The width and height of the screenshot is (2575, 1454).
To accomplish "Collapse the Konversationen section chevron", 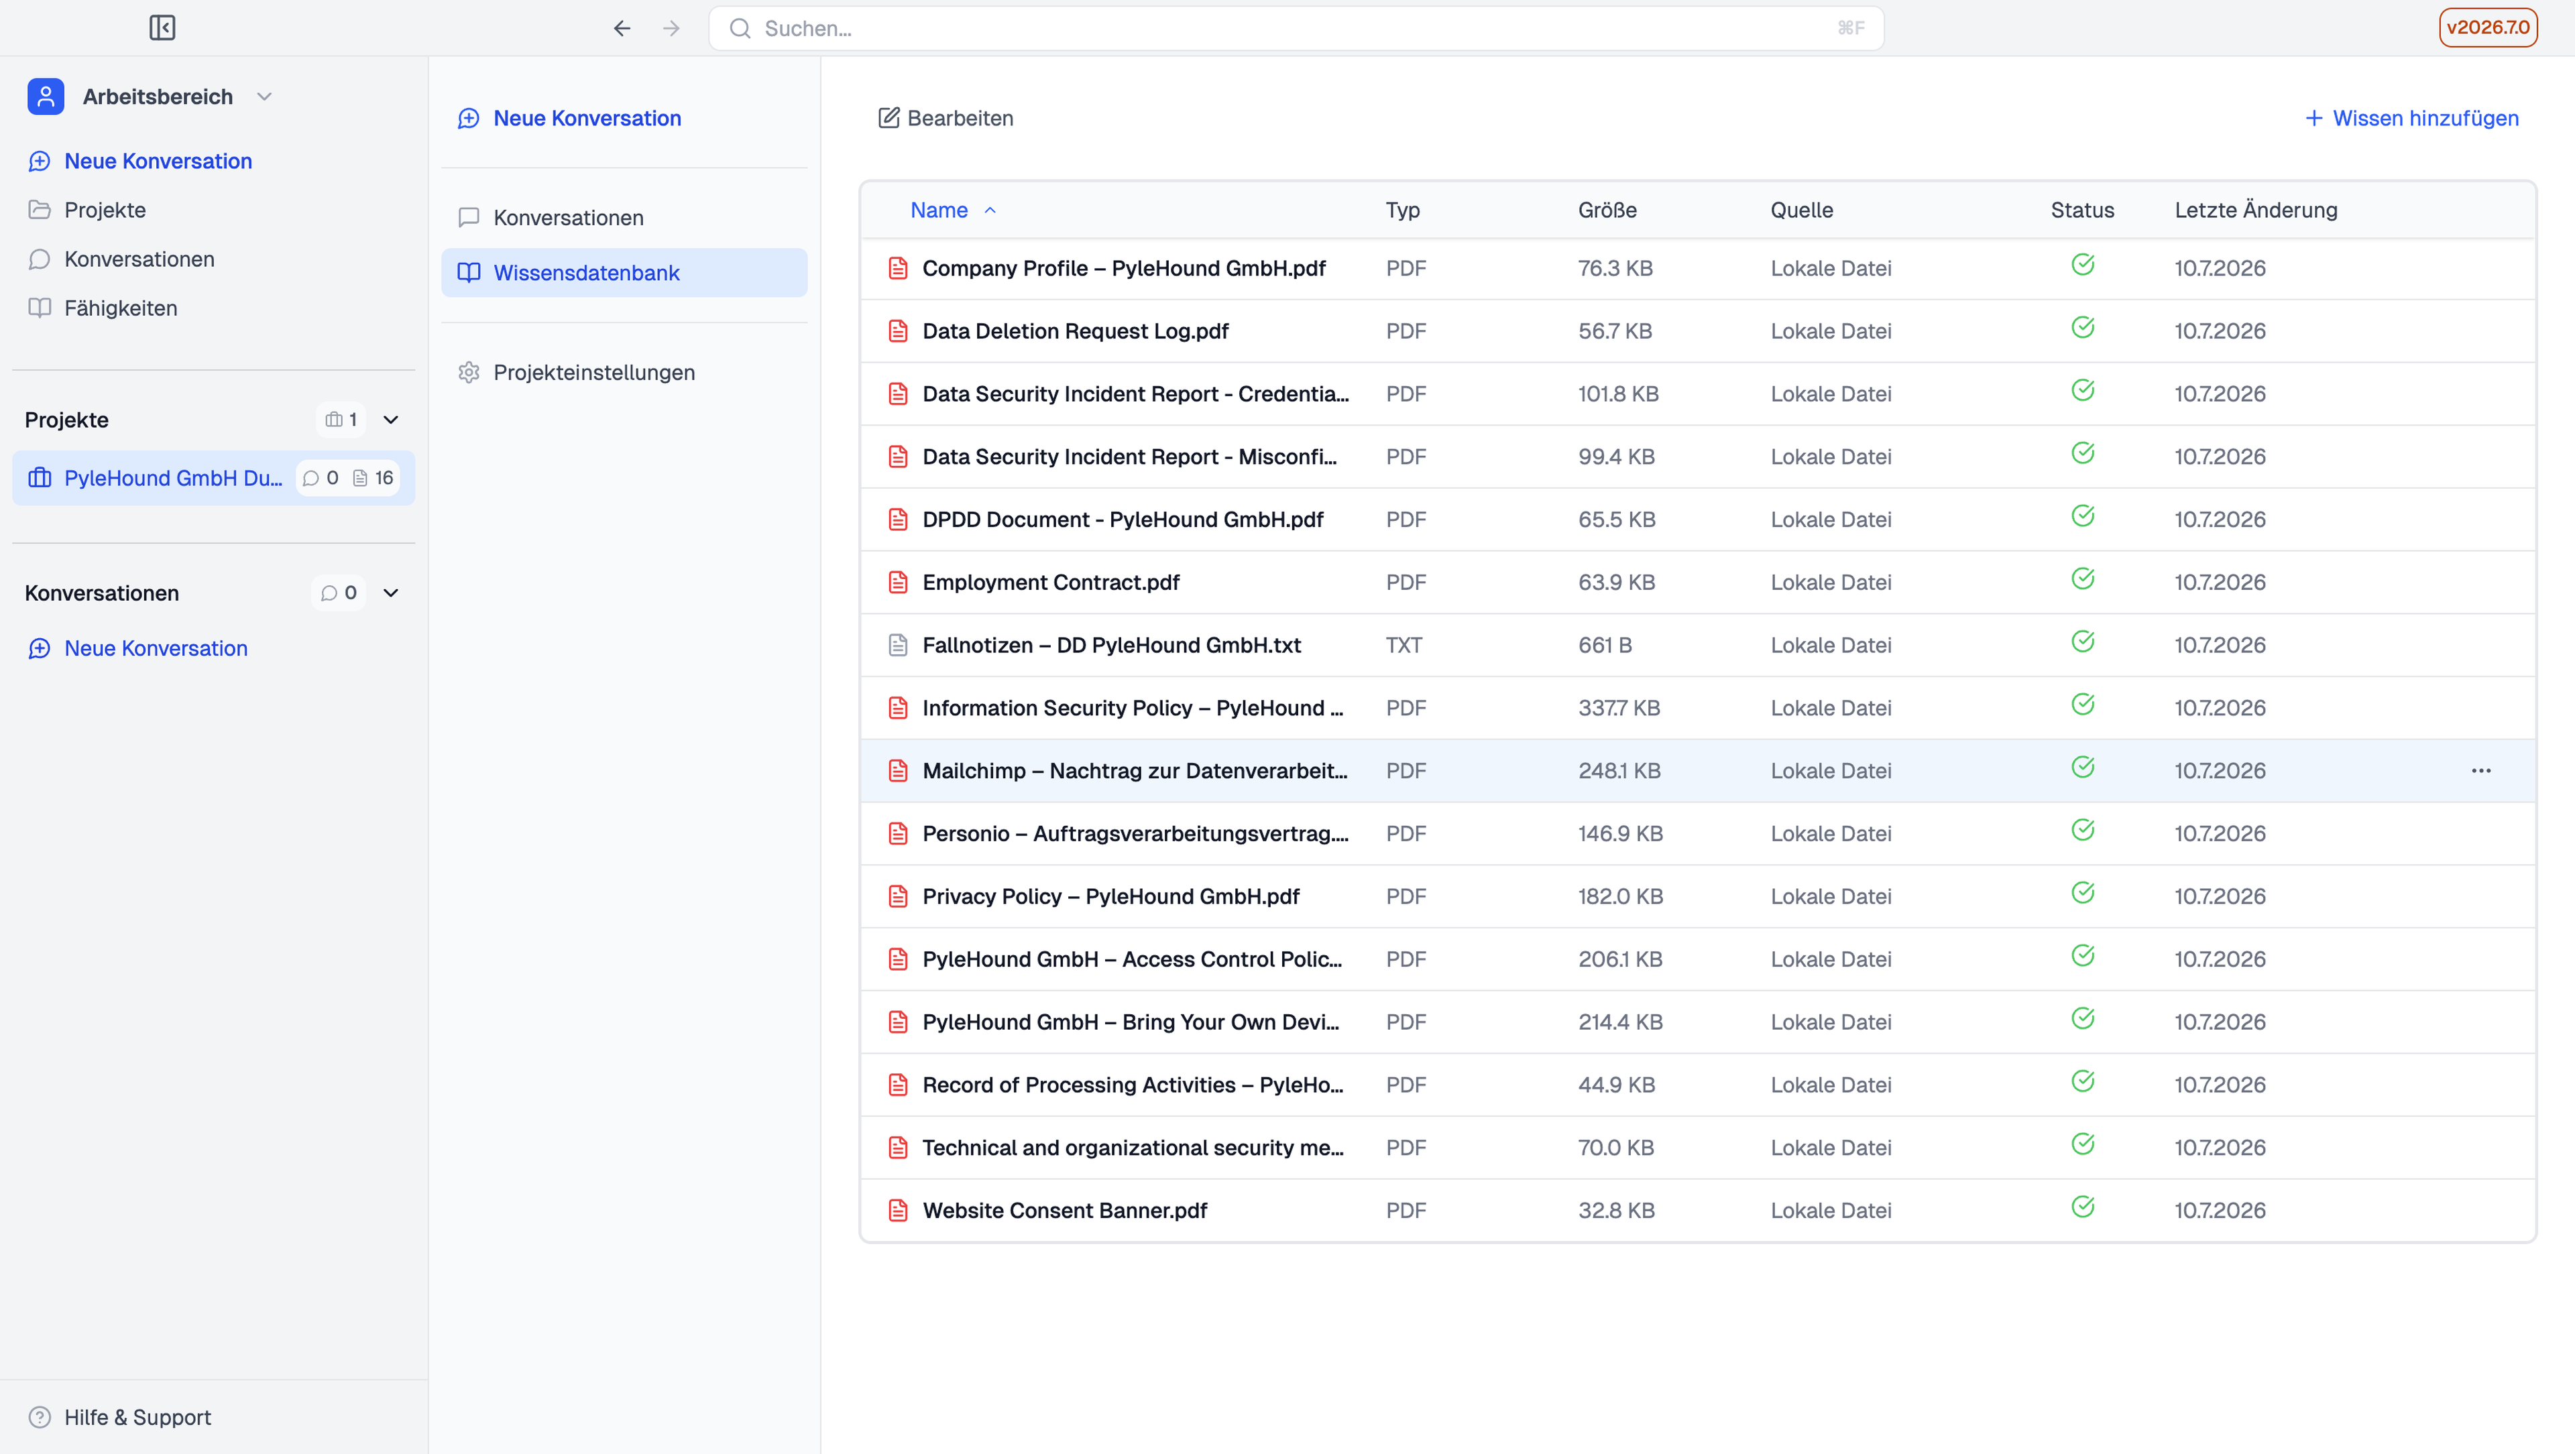I will (x=391, y=593).
